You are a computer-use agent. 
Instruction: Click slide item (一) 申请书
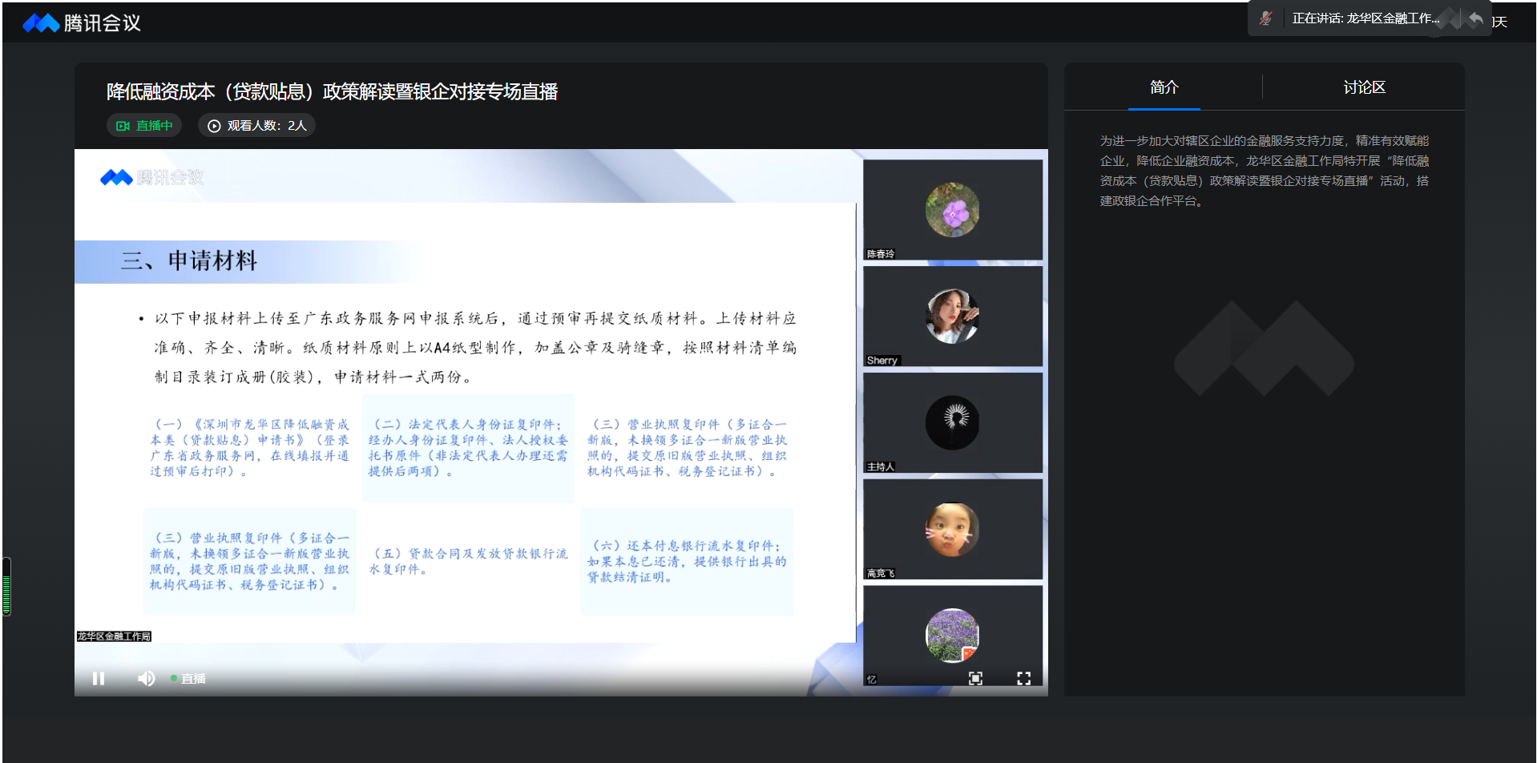pos(249,448)
